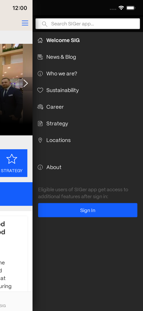Click the Eligible users of SIGer app text
Screen dimensions: 143x311
pyautogui.click(x=83, y=193)
